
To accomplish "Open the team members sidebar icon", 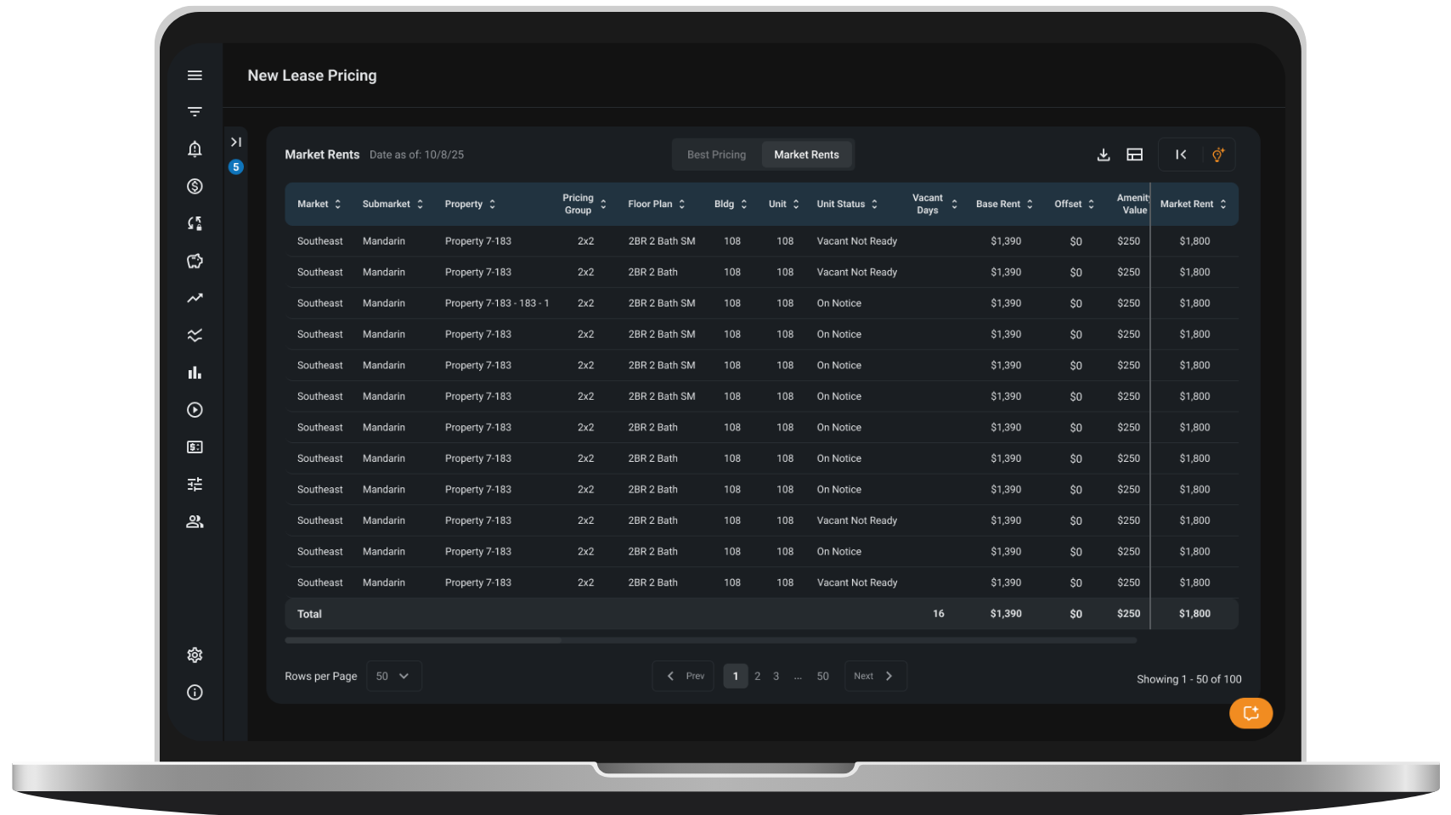I will tap(195, 520).
